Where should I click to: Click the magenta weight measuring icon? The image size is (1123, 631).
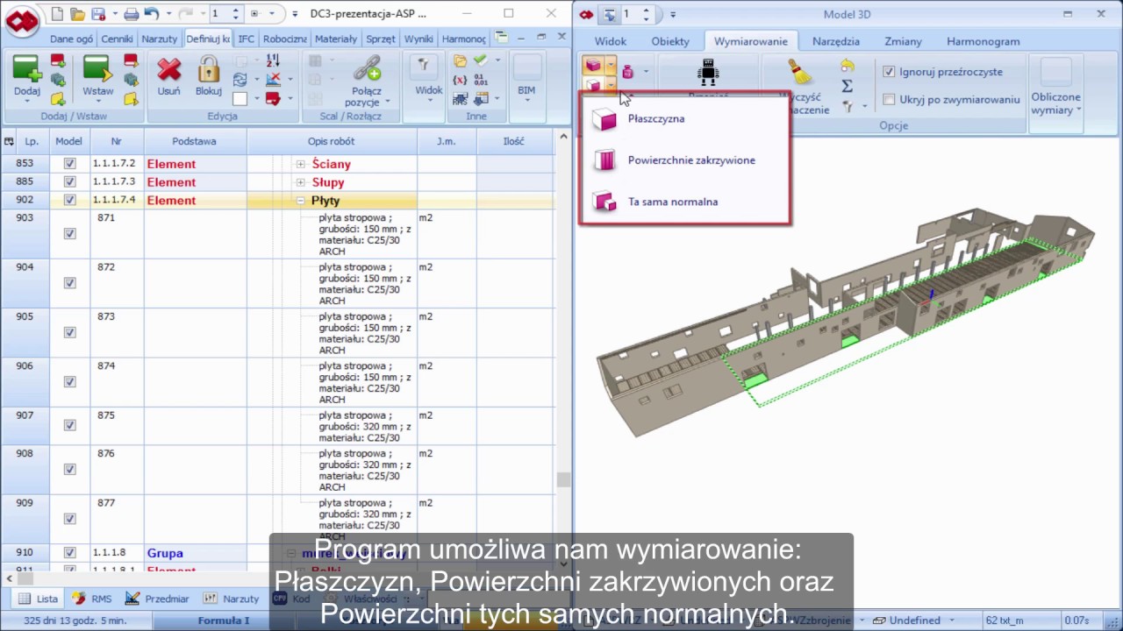[x=627, y=72]
